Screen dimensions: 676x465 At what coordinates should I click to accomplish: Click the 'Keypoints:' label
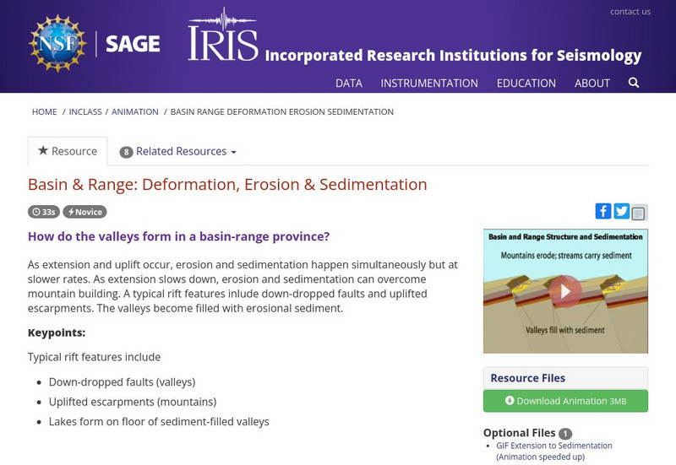click(57, 333)
